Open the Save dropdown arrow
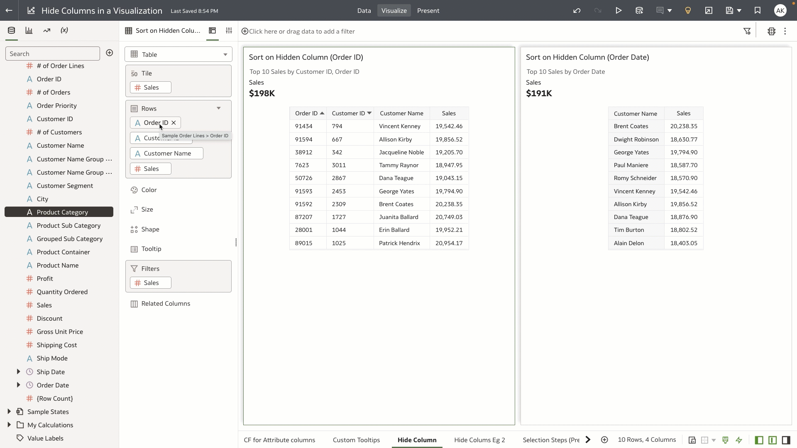 tap(738, 11)
